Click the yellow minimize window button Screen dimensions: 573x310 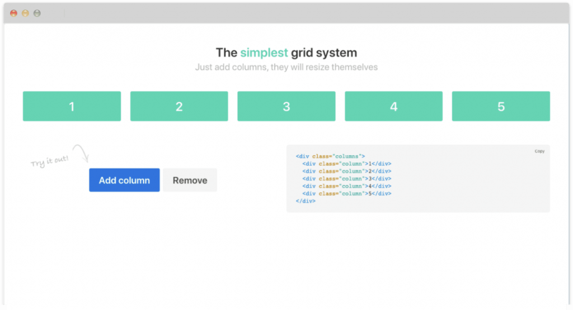click(x=25, y=13)
